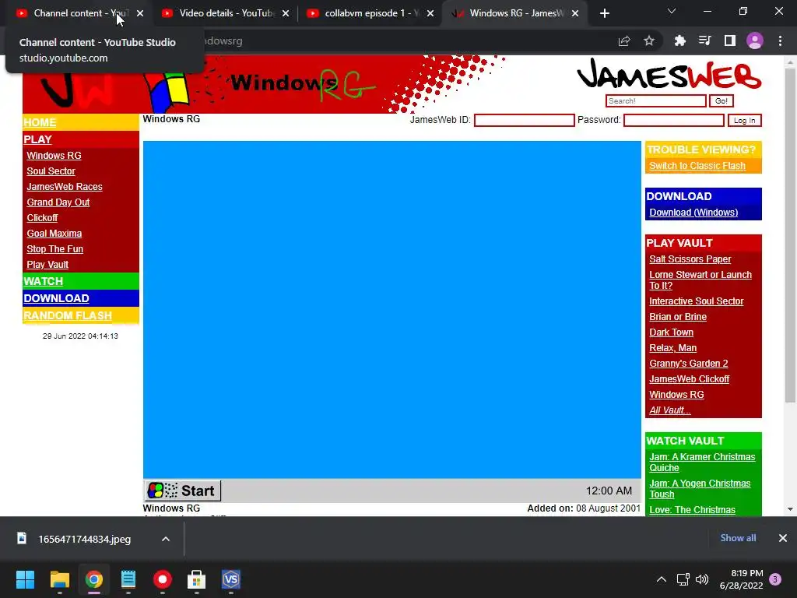Click the Chrome share page icon
Image resolution: width=797 pixels, height=598 pixels.
coord(624,41)
